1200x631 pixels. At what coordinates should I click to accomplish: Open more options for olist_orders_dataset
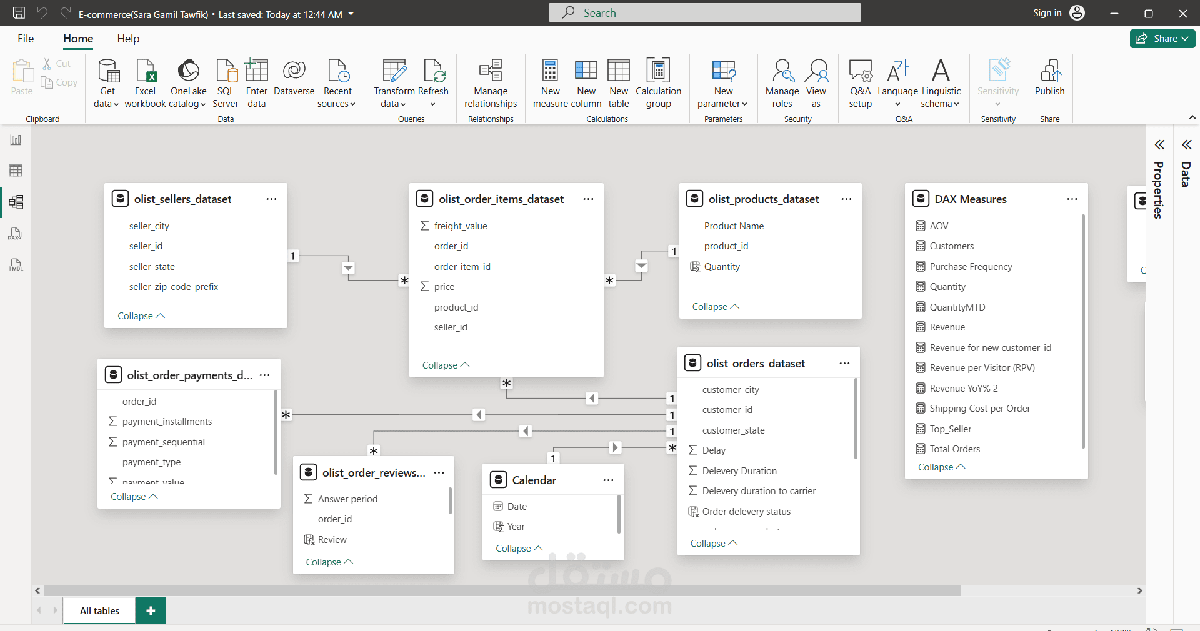[x=844, y=364]
